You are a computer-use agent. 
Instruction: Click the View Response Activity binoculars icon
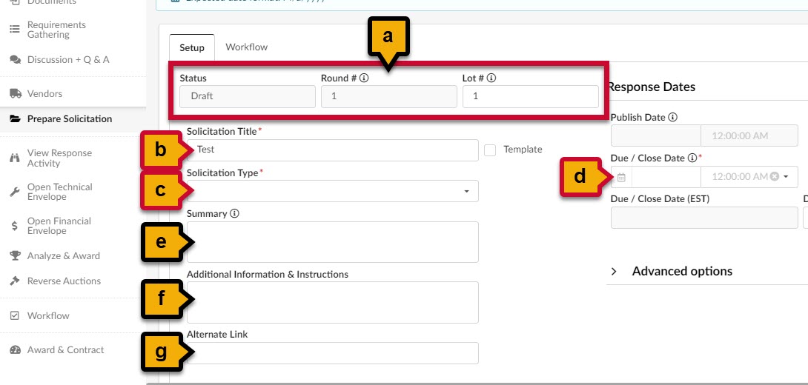click(x=15, y=158)
